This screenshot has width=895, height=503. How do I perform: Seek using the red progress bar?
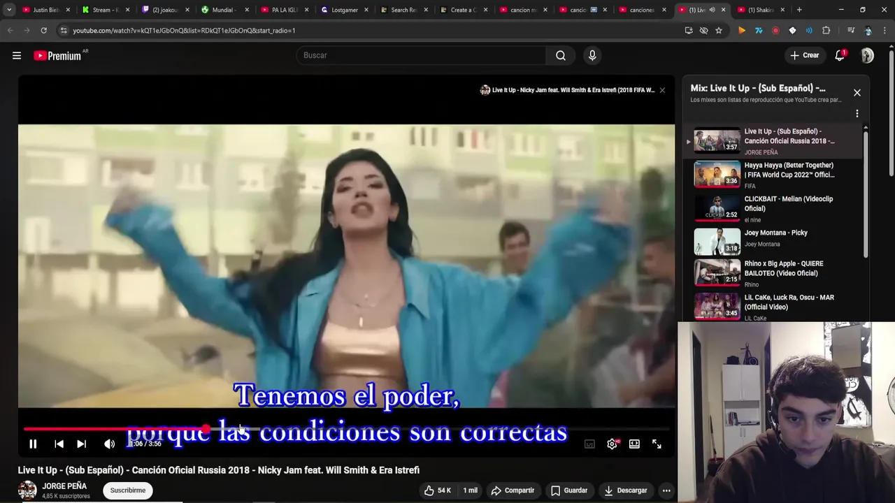pos(346,429)
